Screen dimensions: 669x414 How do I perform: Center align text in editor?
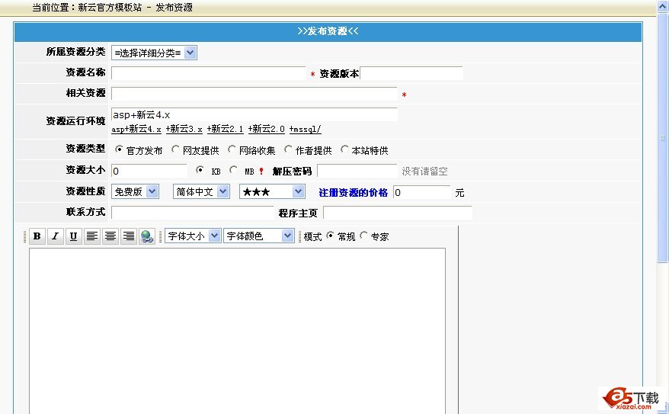(110, 236)
